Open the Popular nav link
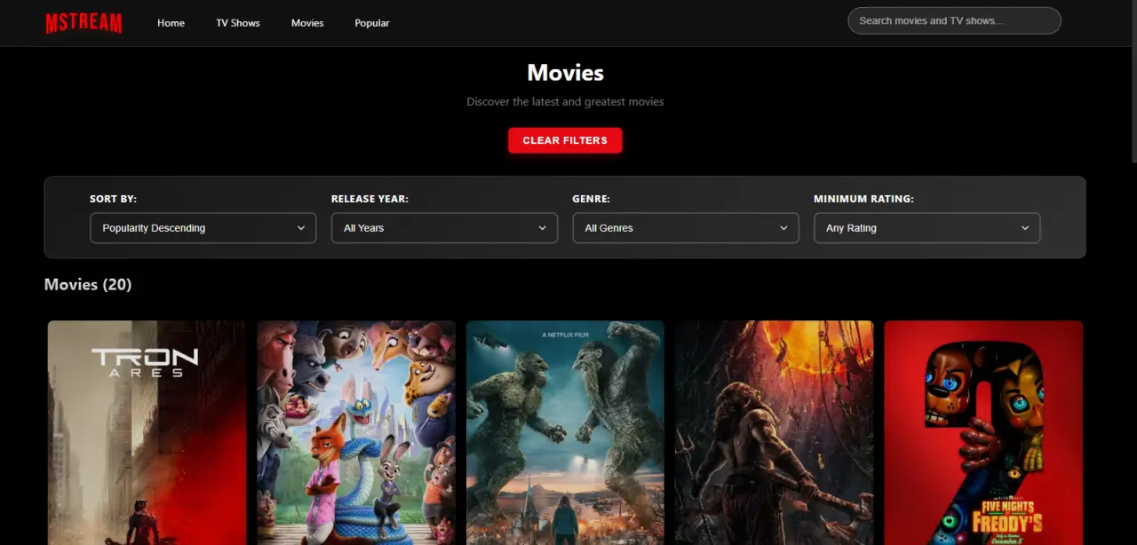The width and height of the screenshot is (1137, 545). tap(372, 23)
